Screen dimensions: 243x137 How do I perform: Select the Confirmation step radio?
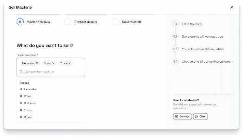115,22
